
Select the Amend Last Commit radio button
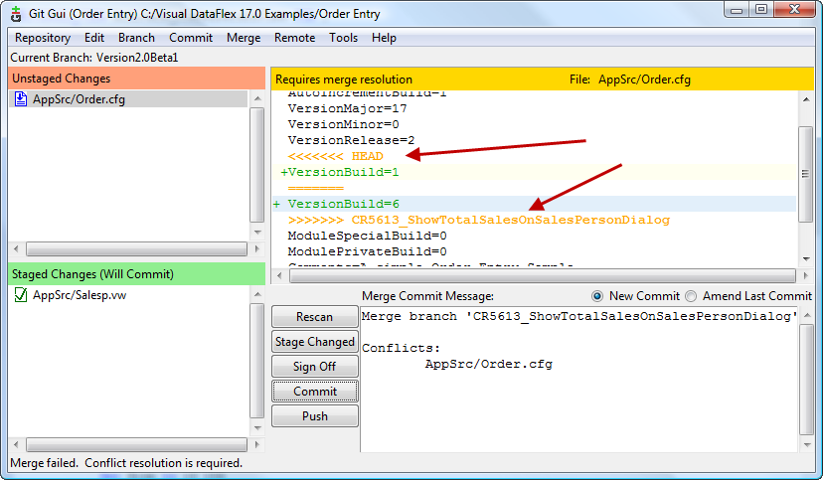690,296
